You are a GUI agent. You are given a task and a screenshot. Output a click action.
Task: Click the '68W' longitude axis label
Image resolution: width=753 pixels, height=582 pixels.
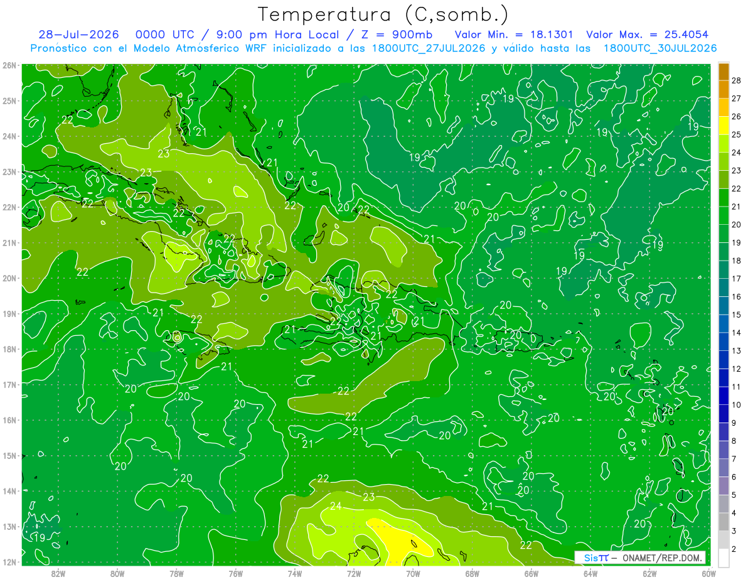coord(472,573)
